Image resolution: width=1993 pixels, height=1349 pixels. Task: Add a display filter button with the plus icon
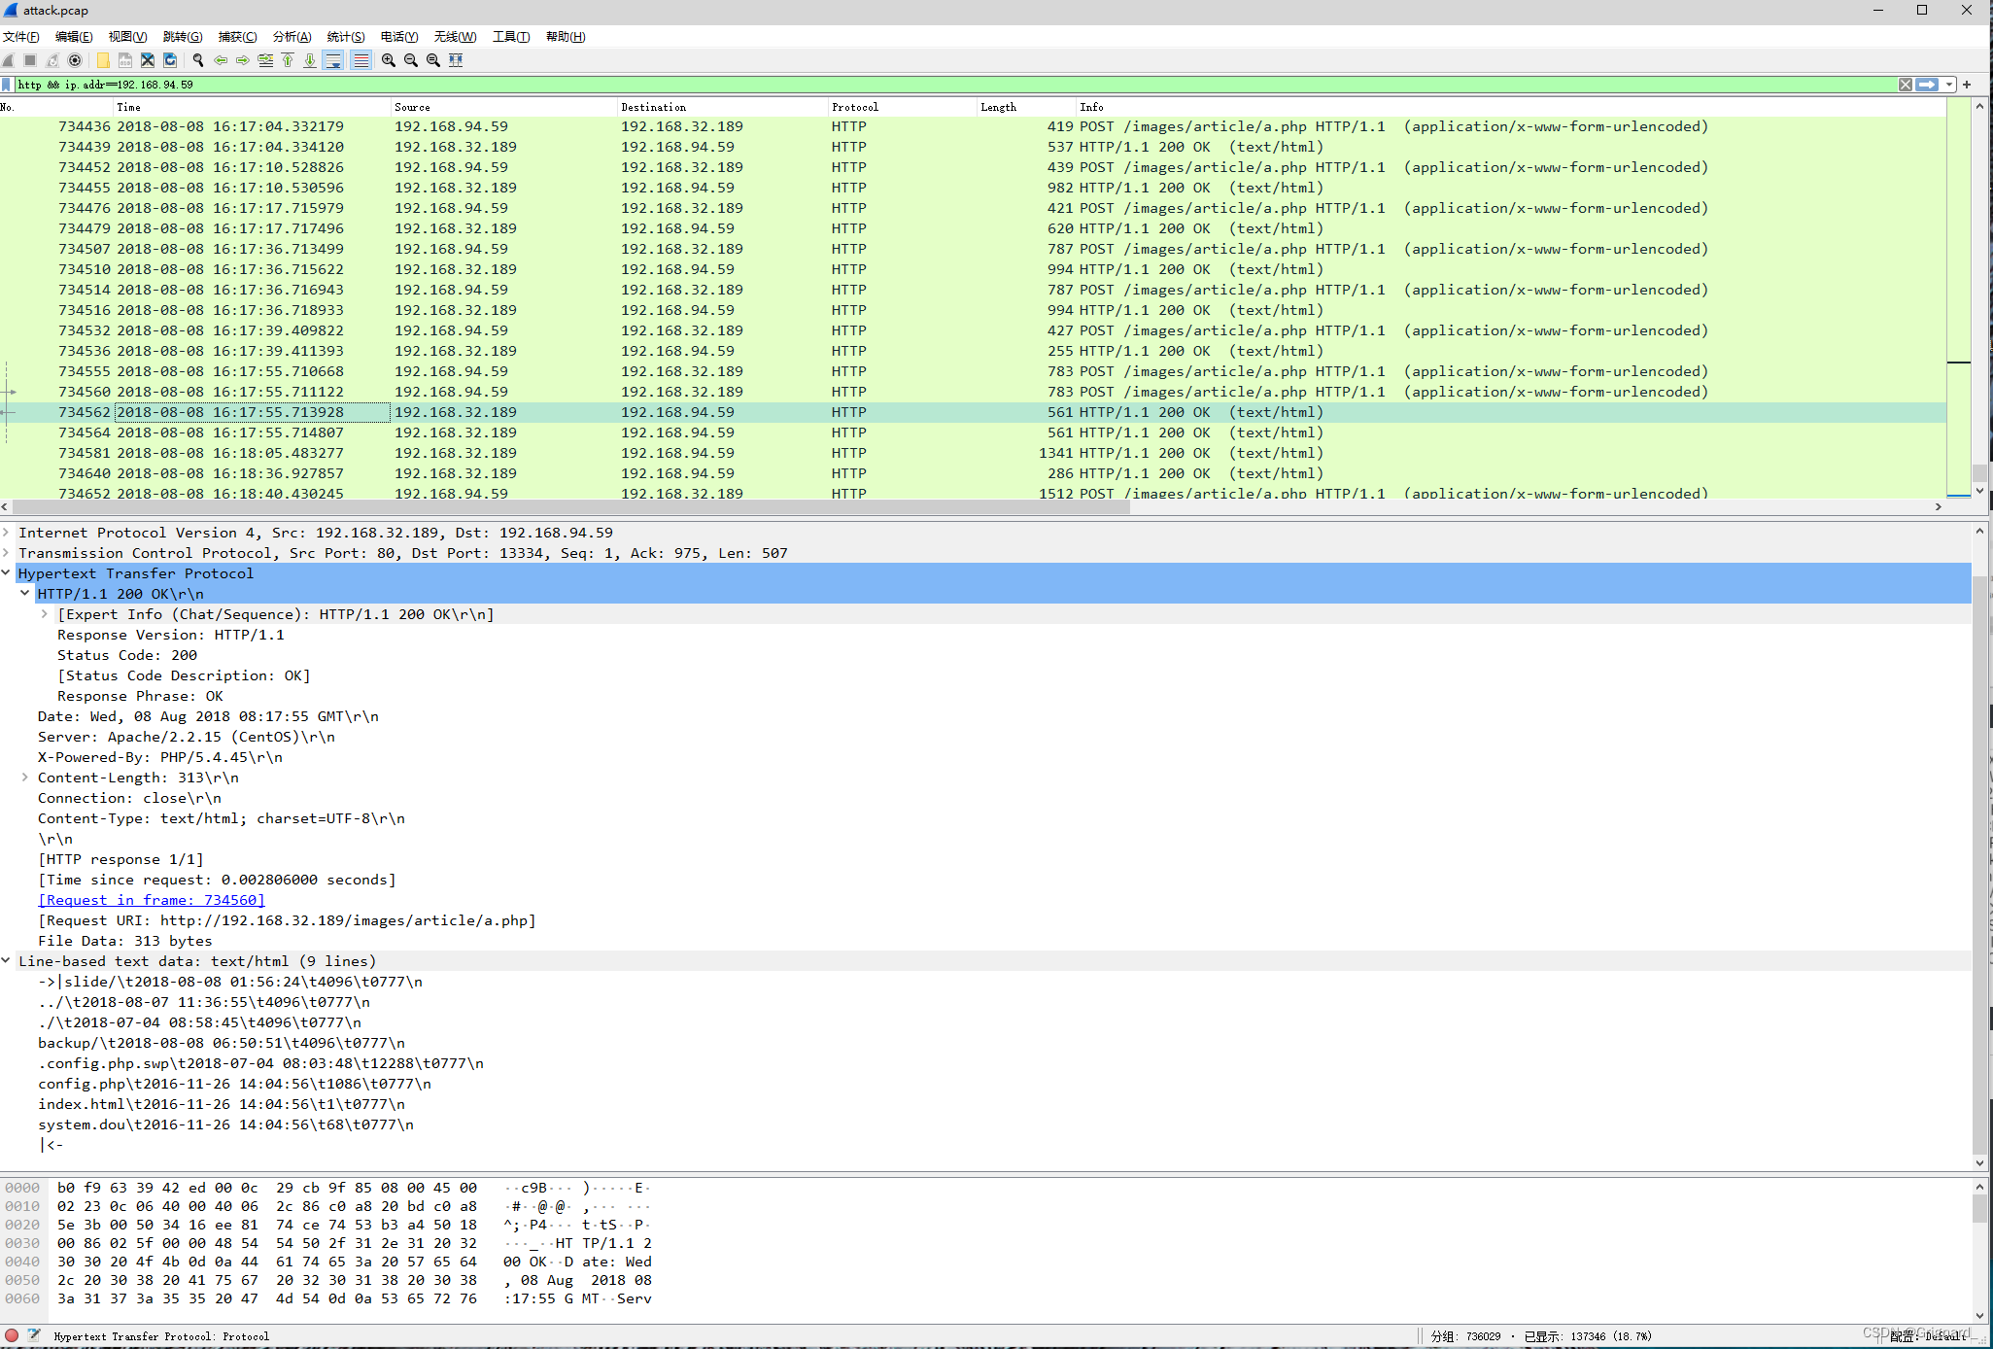(1967, 85)
